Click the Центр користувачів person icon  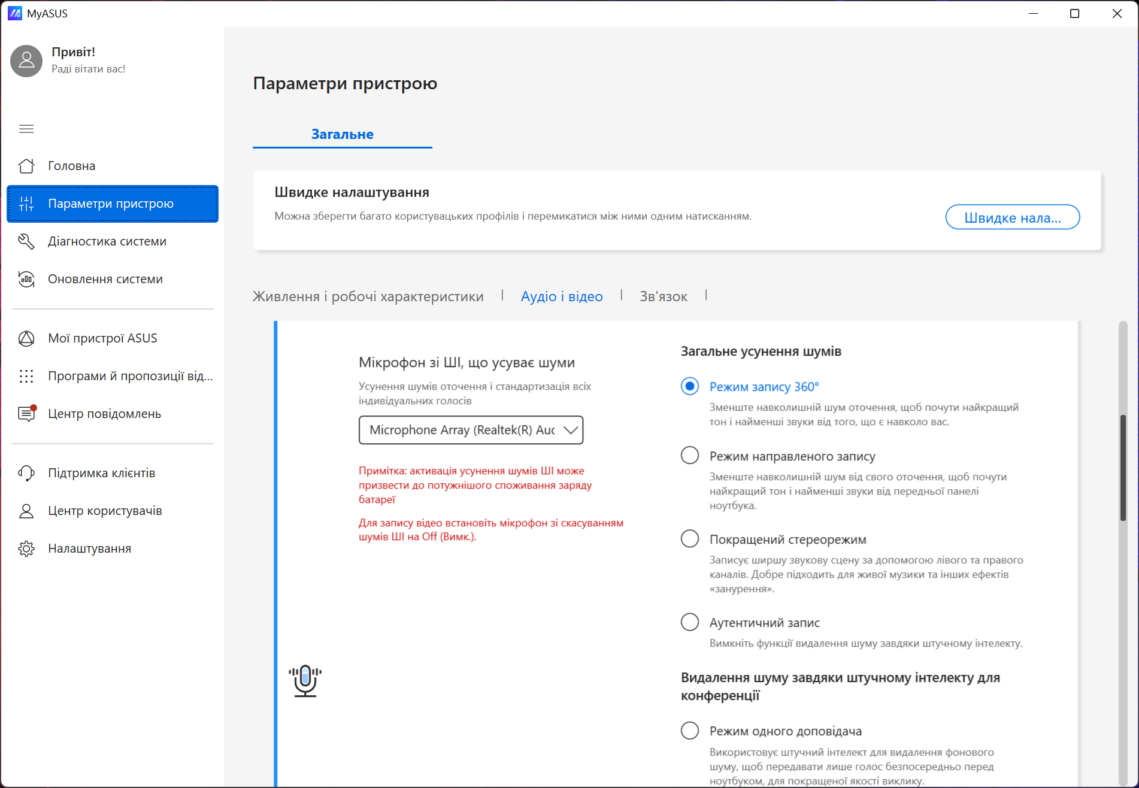click(26, 511)
